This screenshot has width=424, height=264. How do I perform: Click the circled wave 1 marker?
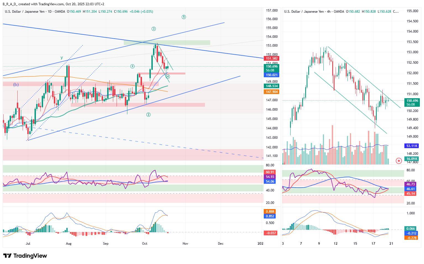point(133,66)
